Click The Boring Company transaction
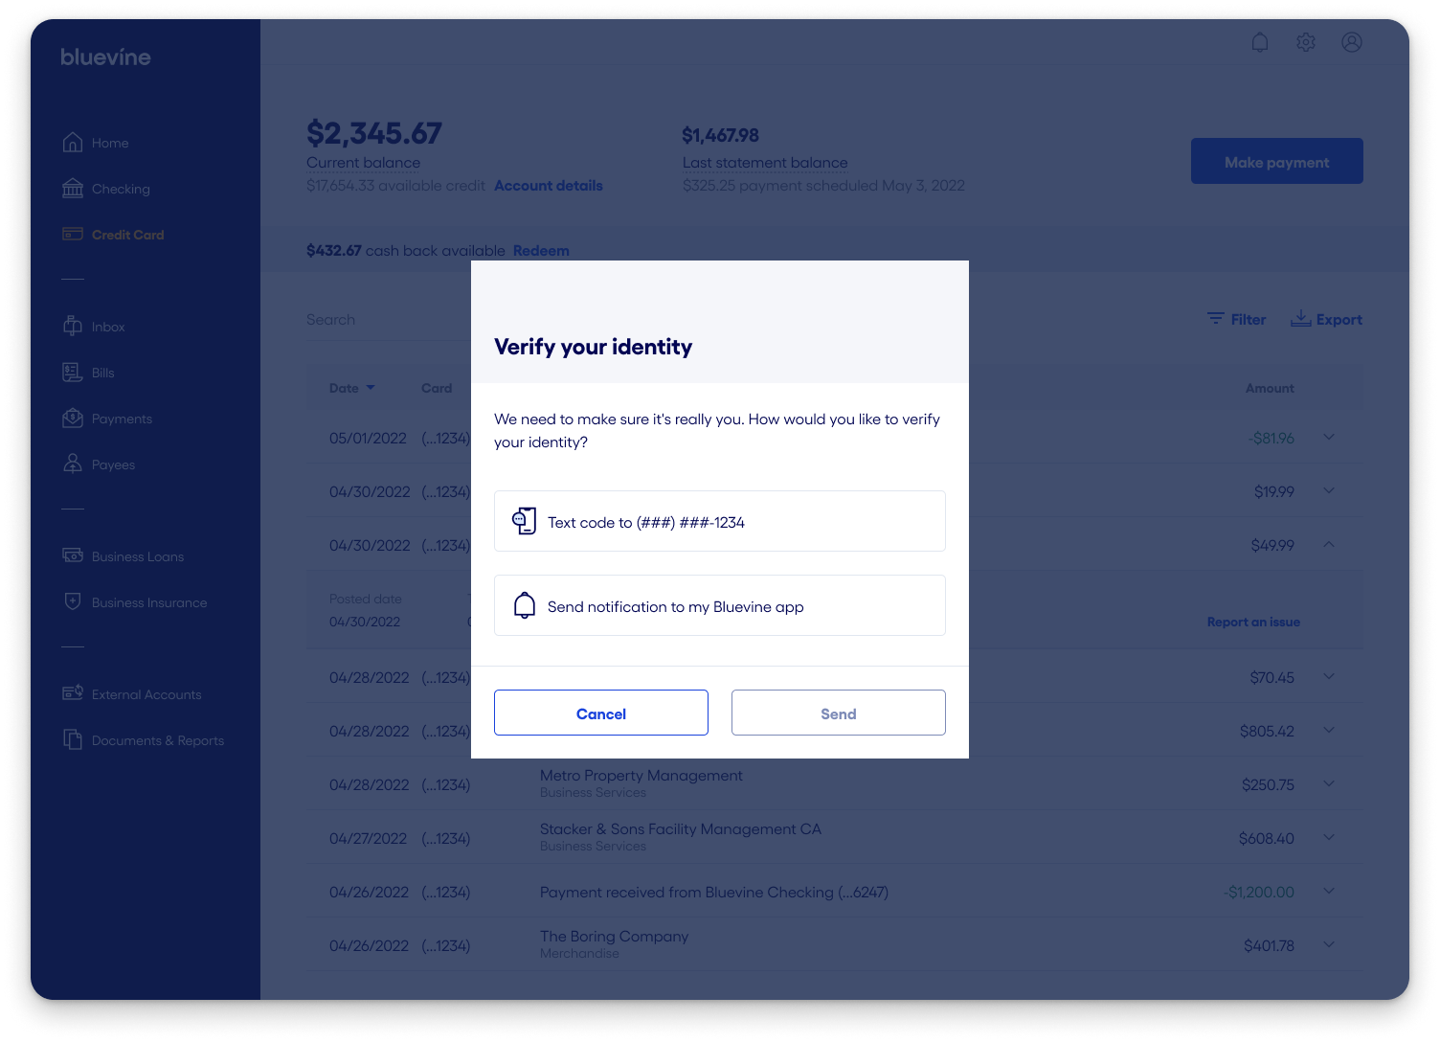The height and width of the screenshot is (1042, 1440). pyautogui.click(x=614, y=937)
